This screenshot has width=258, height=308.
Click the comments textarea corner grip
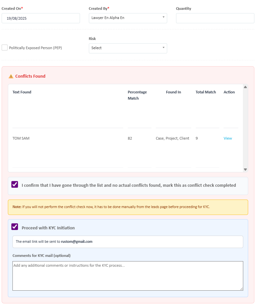[242, 289]
